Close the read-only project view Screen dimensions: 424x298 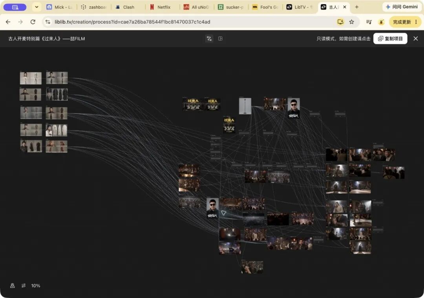coord(416,39)
